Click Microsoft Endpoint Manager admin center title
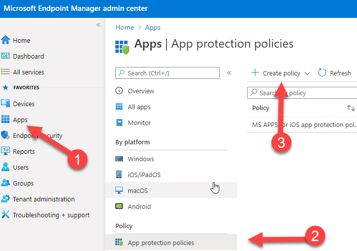This screenshot has width=357, height=251. 76,8
